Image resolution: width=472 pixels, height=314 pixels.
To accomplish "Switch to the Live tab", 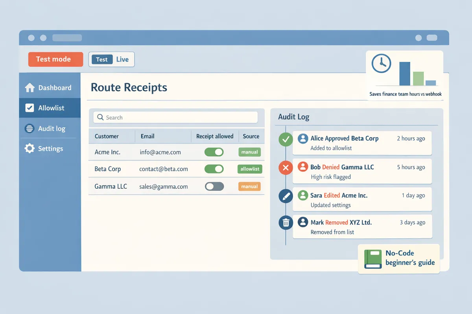I will click(122, 59).
